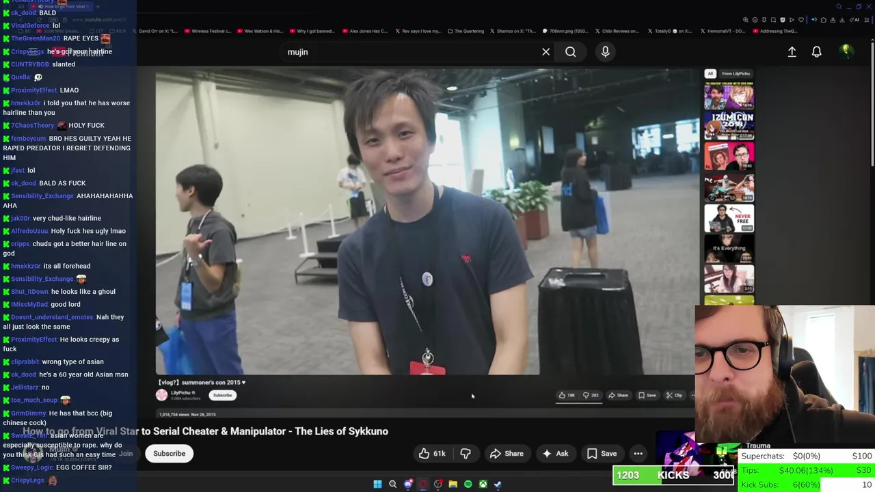Open the "Alex Jones Has C..." bookmark
Image resolution: width=875 pixels, height=492 pixels.
tap(364, 31)
